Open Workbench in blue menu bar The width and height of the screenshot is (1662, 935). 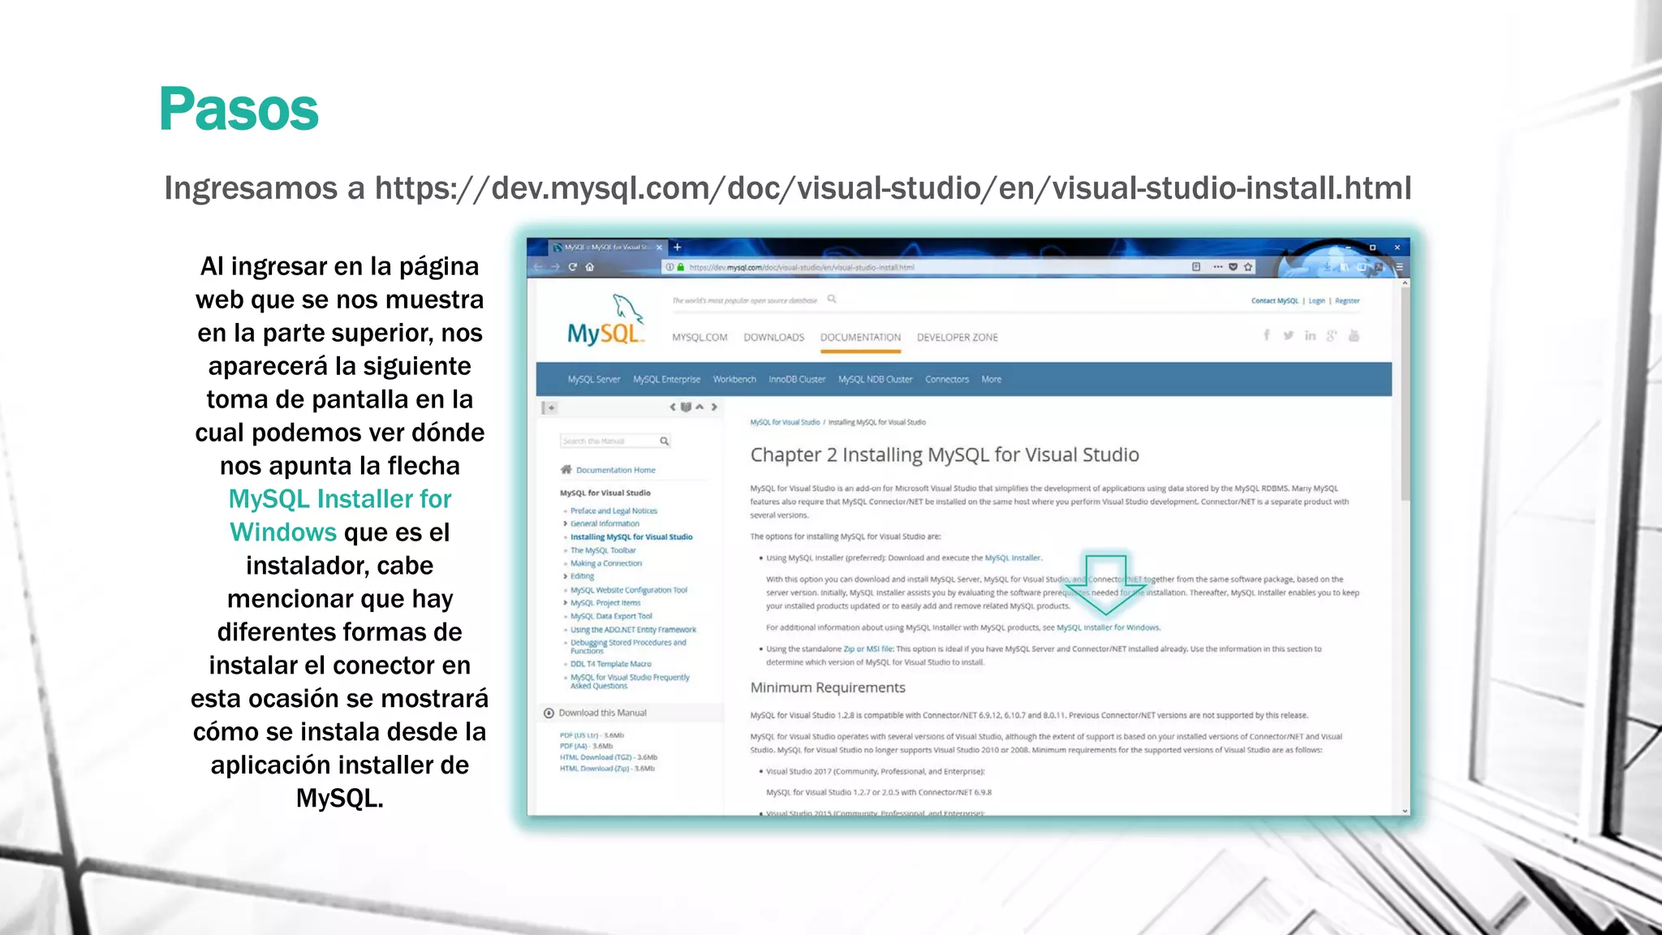734,379
